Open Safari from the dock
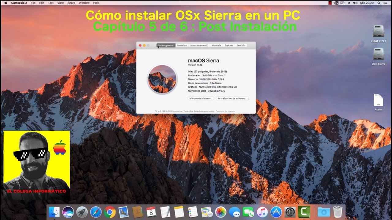 pyautogui.click(x=96, y=212)
